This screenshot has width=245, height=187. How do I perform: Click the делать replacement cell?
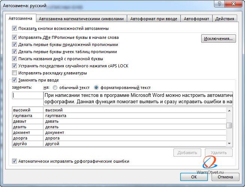135,127
